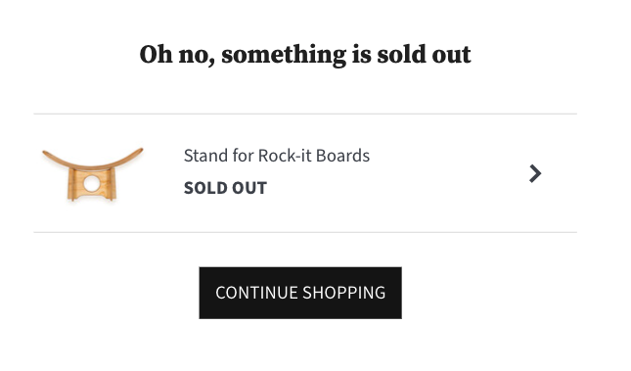Click the circular hole in stand image
631x371 pixels.
point(92,184)
